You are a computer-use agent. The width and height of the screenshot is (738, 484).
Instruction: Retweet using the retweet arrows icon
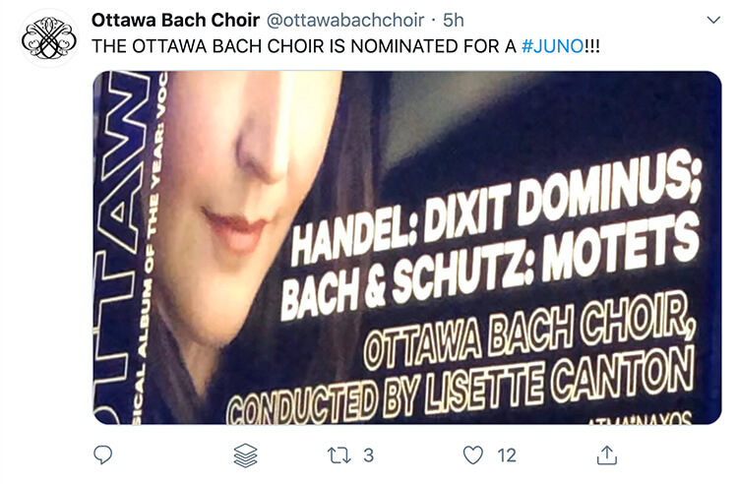(x=338, y=454)
